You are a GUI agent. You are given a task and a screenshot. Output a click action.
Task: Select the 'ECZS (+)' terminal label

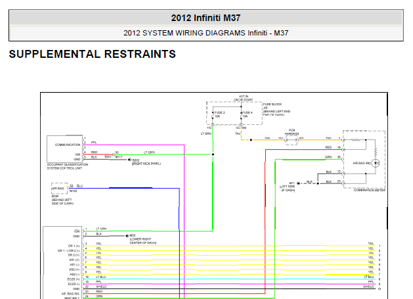pos(74,279)
